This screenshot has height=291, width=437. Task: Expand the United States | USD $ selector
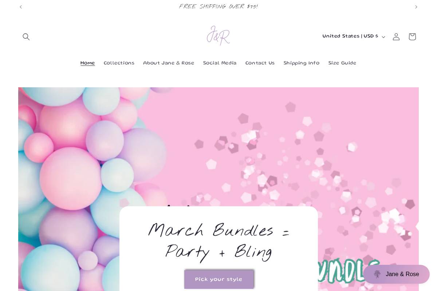(354, 36)
